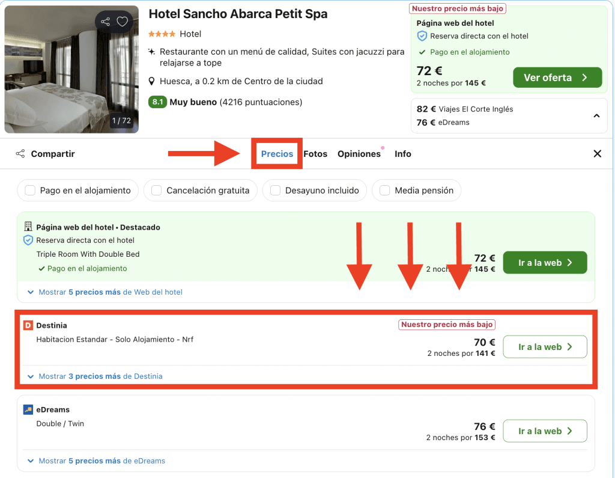Click the heart favorite icon on photo
This screenshot has height=478, width=615.
pyautogui.click(x=122, y=22)
